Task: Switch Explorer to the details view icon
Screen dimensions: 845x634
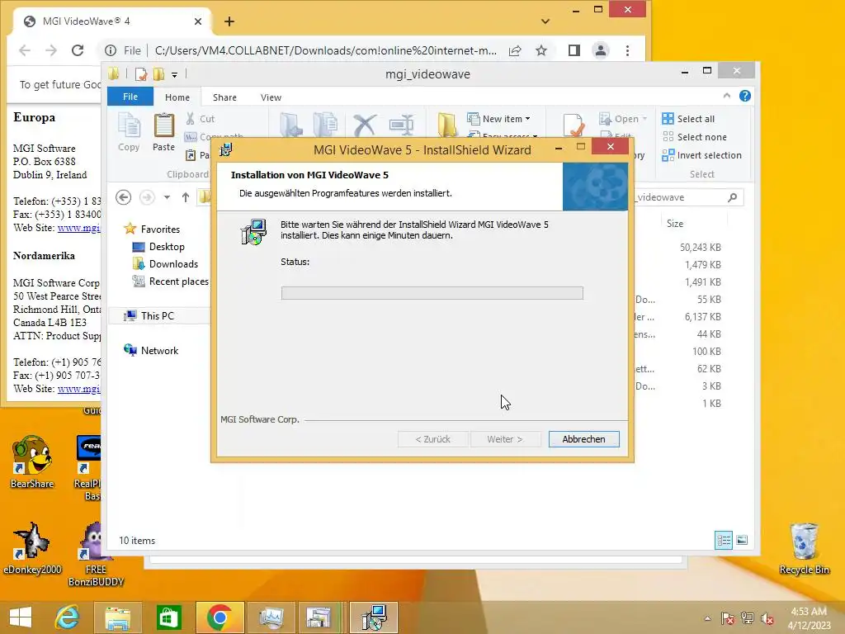Action: pyautogui.click(x=723, y=540)
